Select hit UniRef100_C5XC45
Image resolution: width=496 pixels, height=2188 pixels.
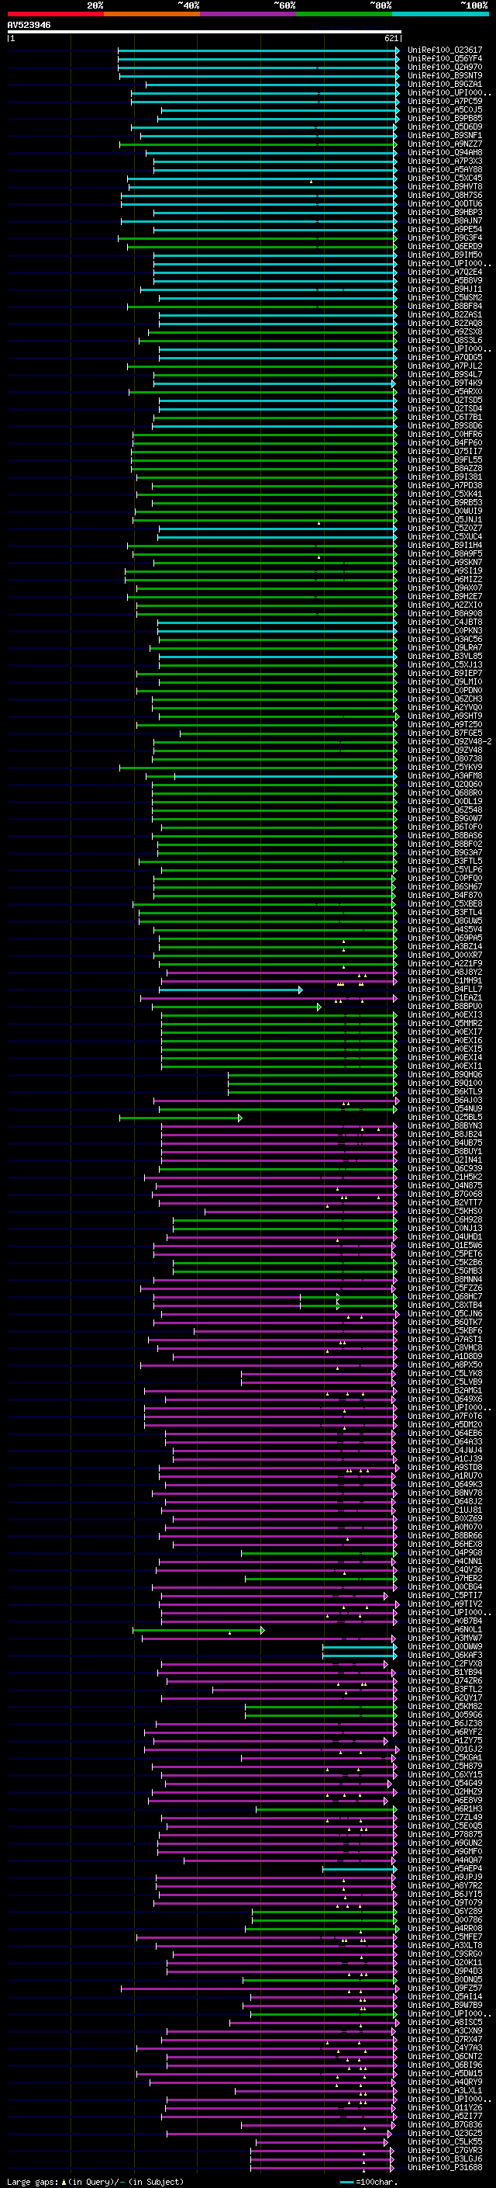tap(445, 179)
